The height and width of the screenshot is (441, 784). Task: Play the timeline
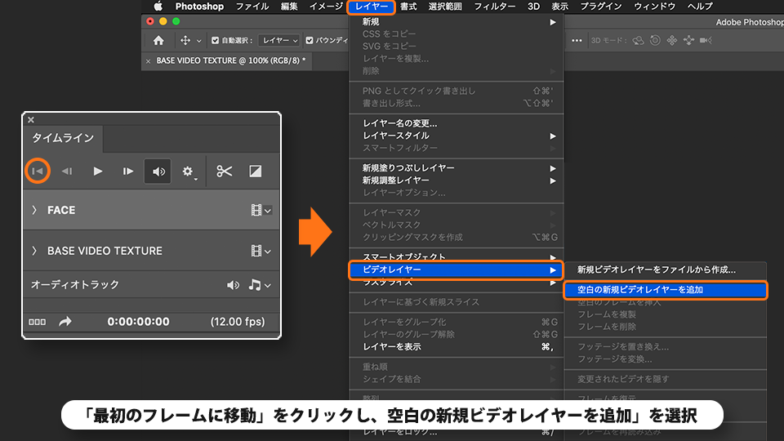tap(98, 171)
